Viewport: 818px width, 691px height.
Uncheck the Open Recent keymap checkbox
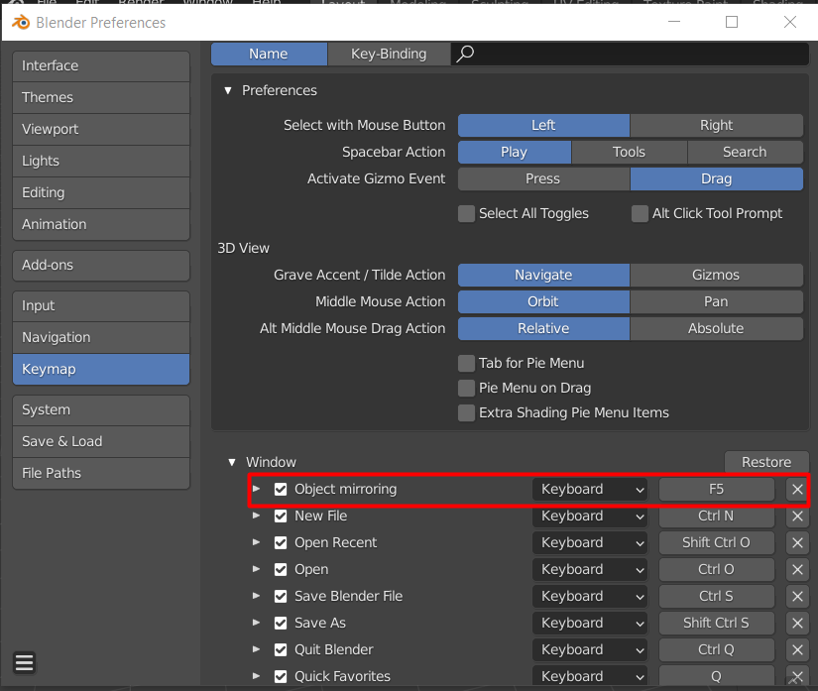[281, 542]
